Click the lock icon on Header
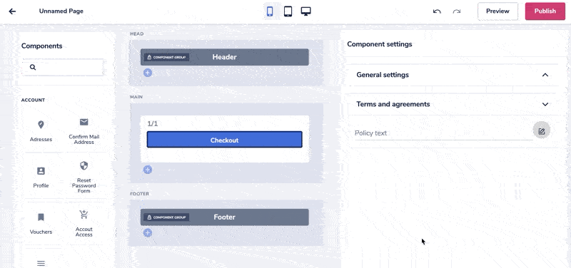Viewport: 571px width, 268px height. pyautogui.click(x=149, y=57)
